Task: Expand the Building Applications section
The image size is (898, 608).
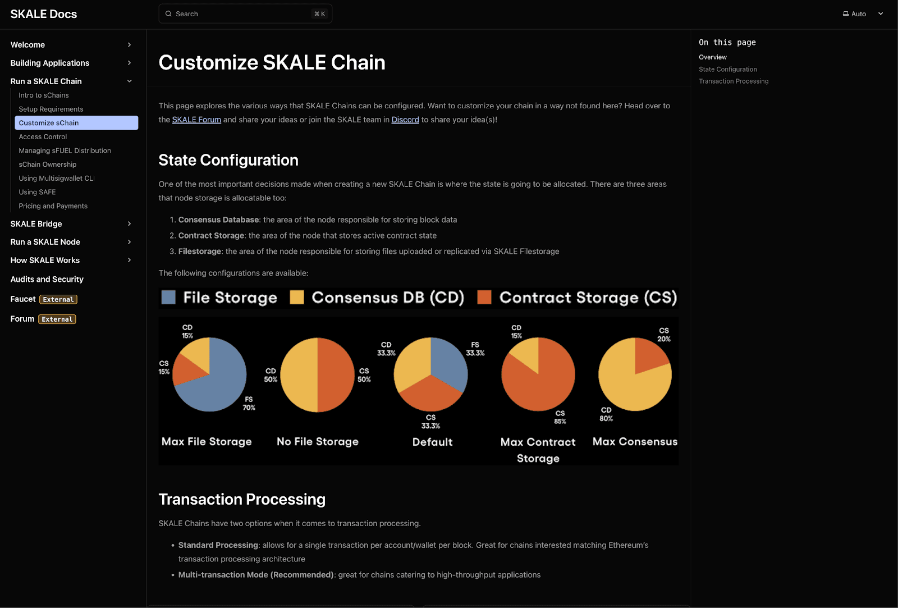Action: point(129,63)
